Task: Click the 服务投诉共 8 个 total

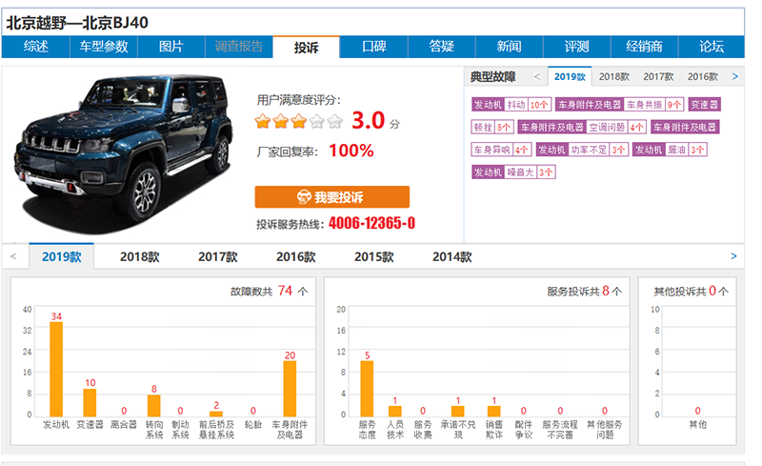Action: point(584,291)
